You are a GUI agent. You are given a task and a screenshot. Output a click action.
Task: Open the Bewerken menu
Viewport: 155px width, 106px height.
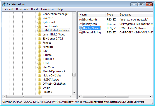tap(22, 9)
